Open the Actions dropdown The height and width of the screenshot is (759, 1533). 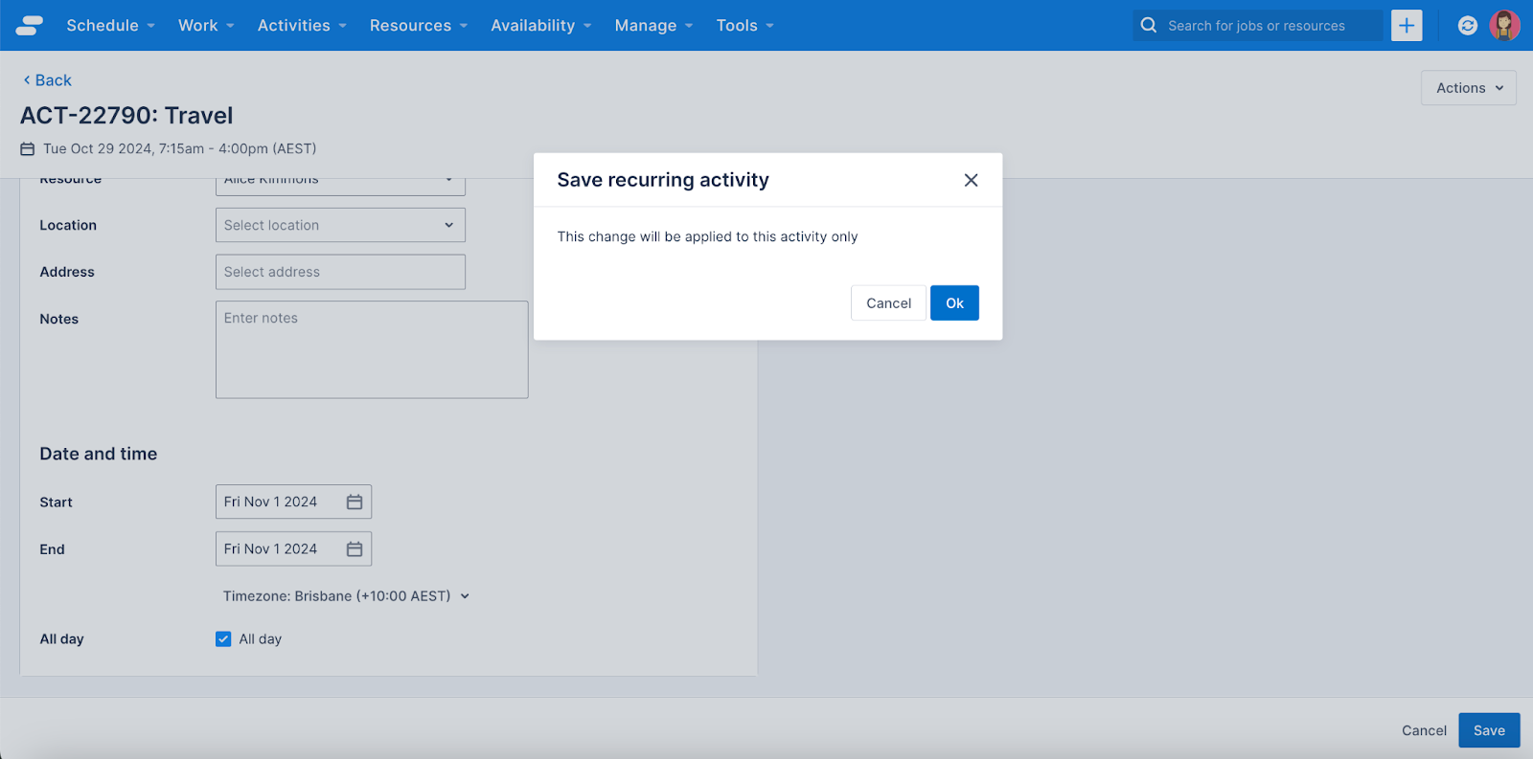(x=1468, y=88)
